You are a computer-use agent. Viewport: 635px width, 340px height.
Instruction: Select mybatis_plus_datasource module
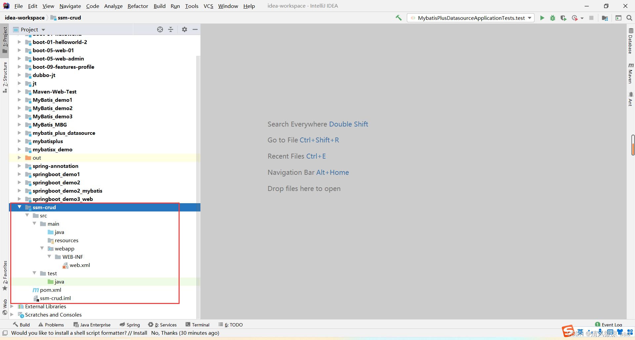pyautogui.click(x=64, y=133)
